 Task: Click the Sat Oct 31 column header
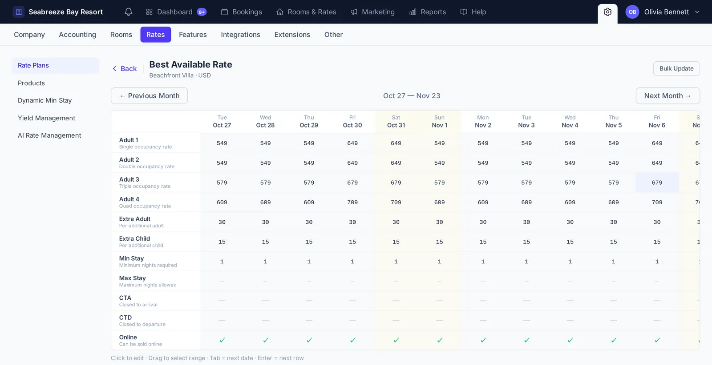point(396,121)
